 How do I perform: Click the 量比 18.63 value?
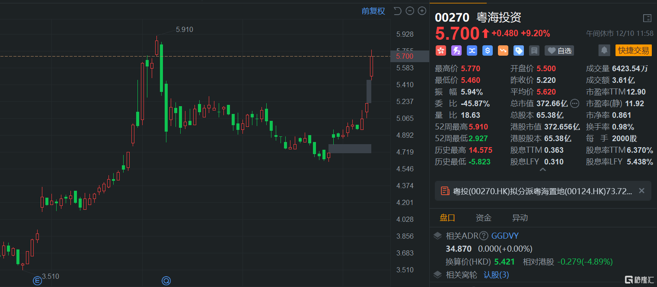(470, 115)
